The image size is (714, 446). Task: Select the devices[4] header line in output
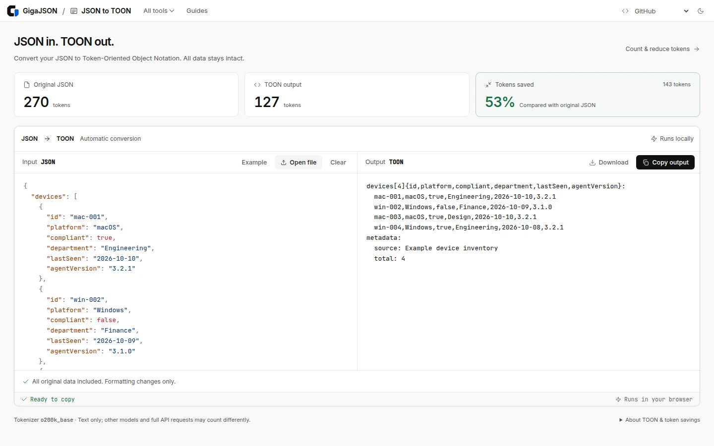coord(496,186)
